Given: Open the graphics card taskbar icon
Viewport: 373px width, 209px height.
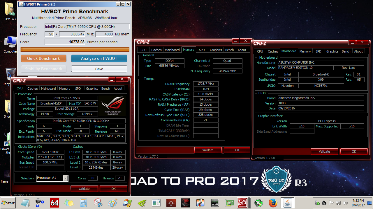Looking at the screenshot, I should [229, 203].
